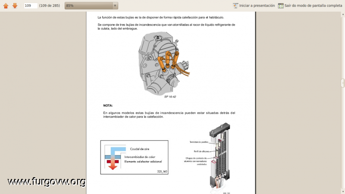
Task: Click the text Caudal de aire
Action: click(x=139, y=149)
